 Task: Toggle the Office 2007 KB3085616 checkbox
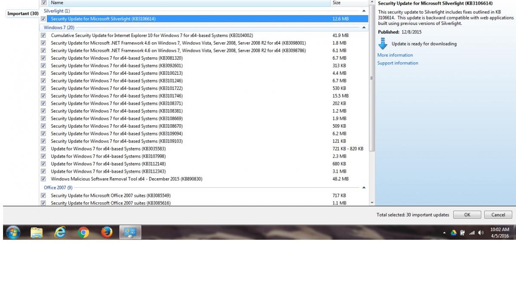point(43,203)
